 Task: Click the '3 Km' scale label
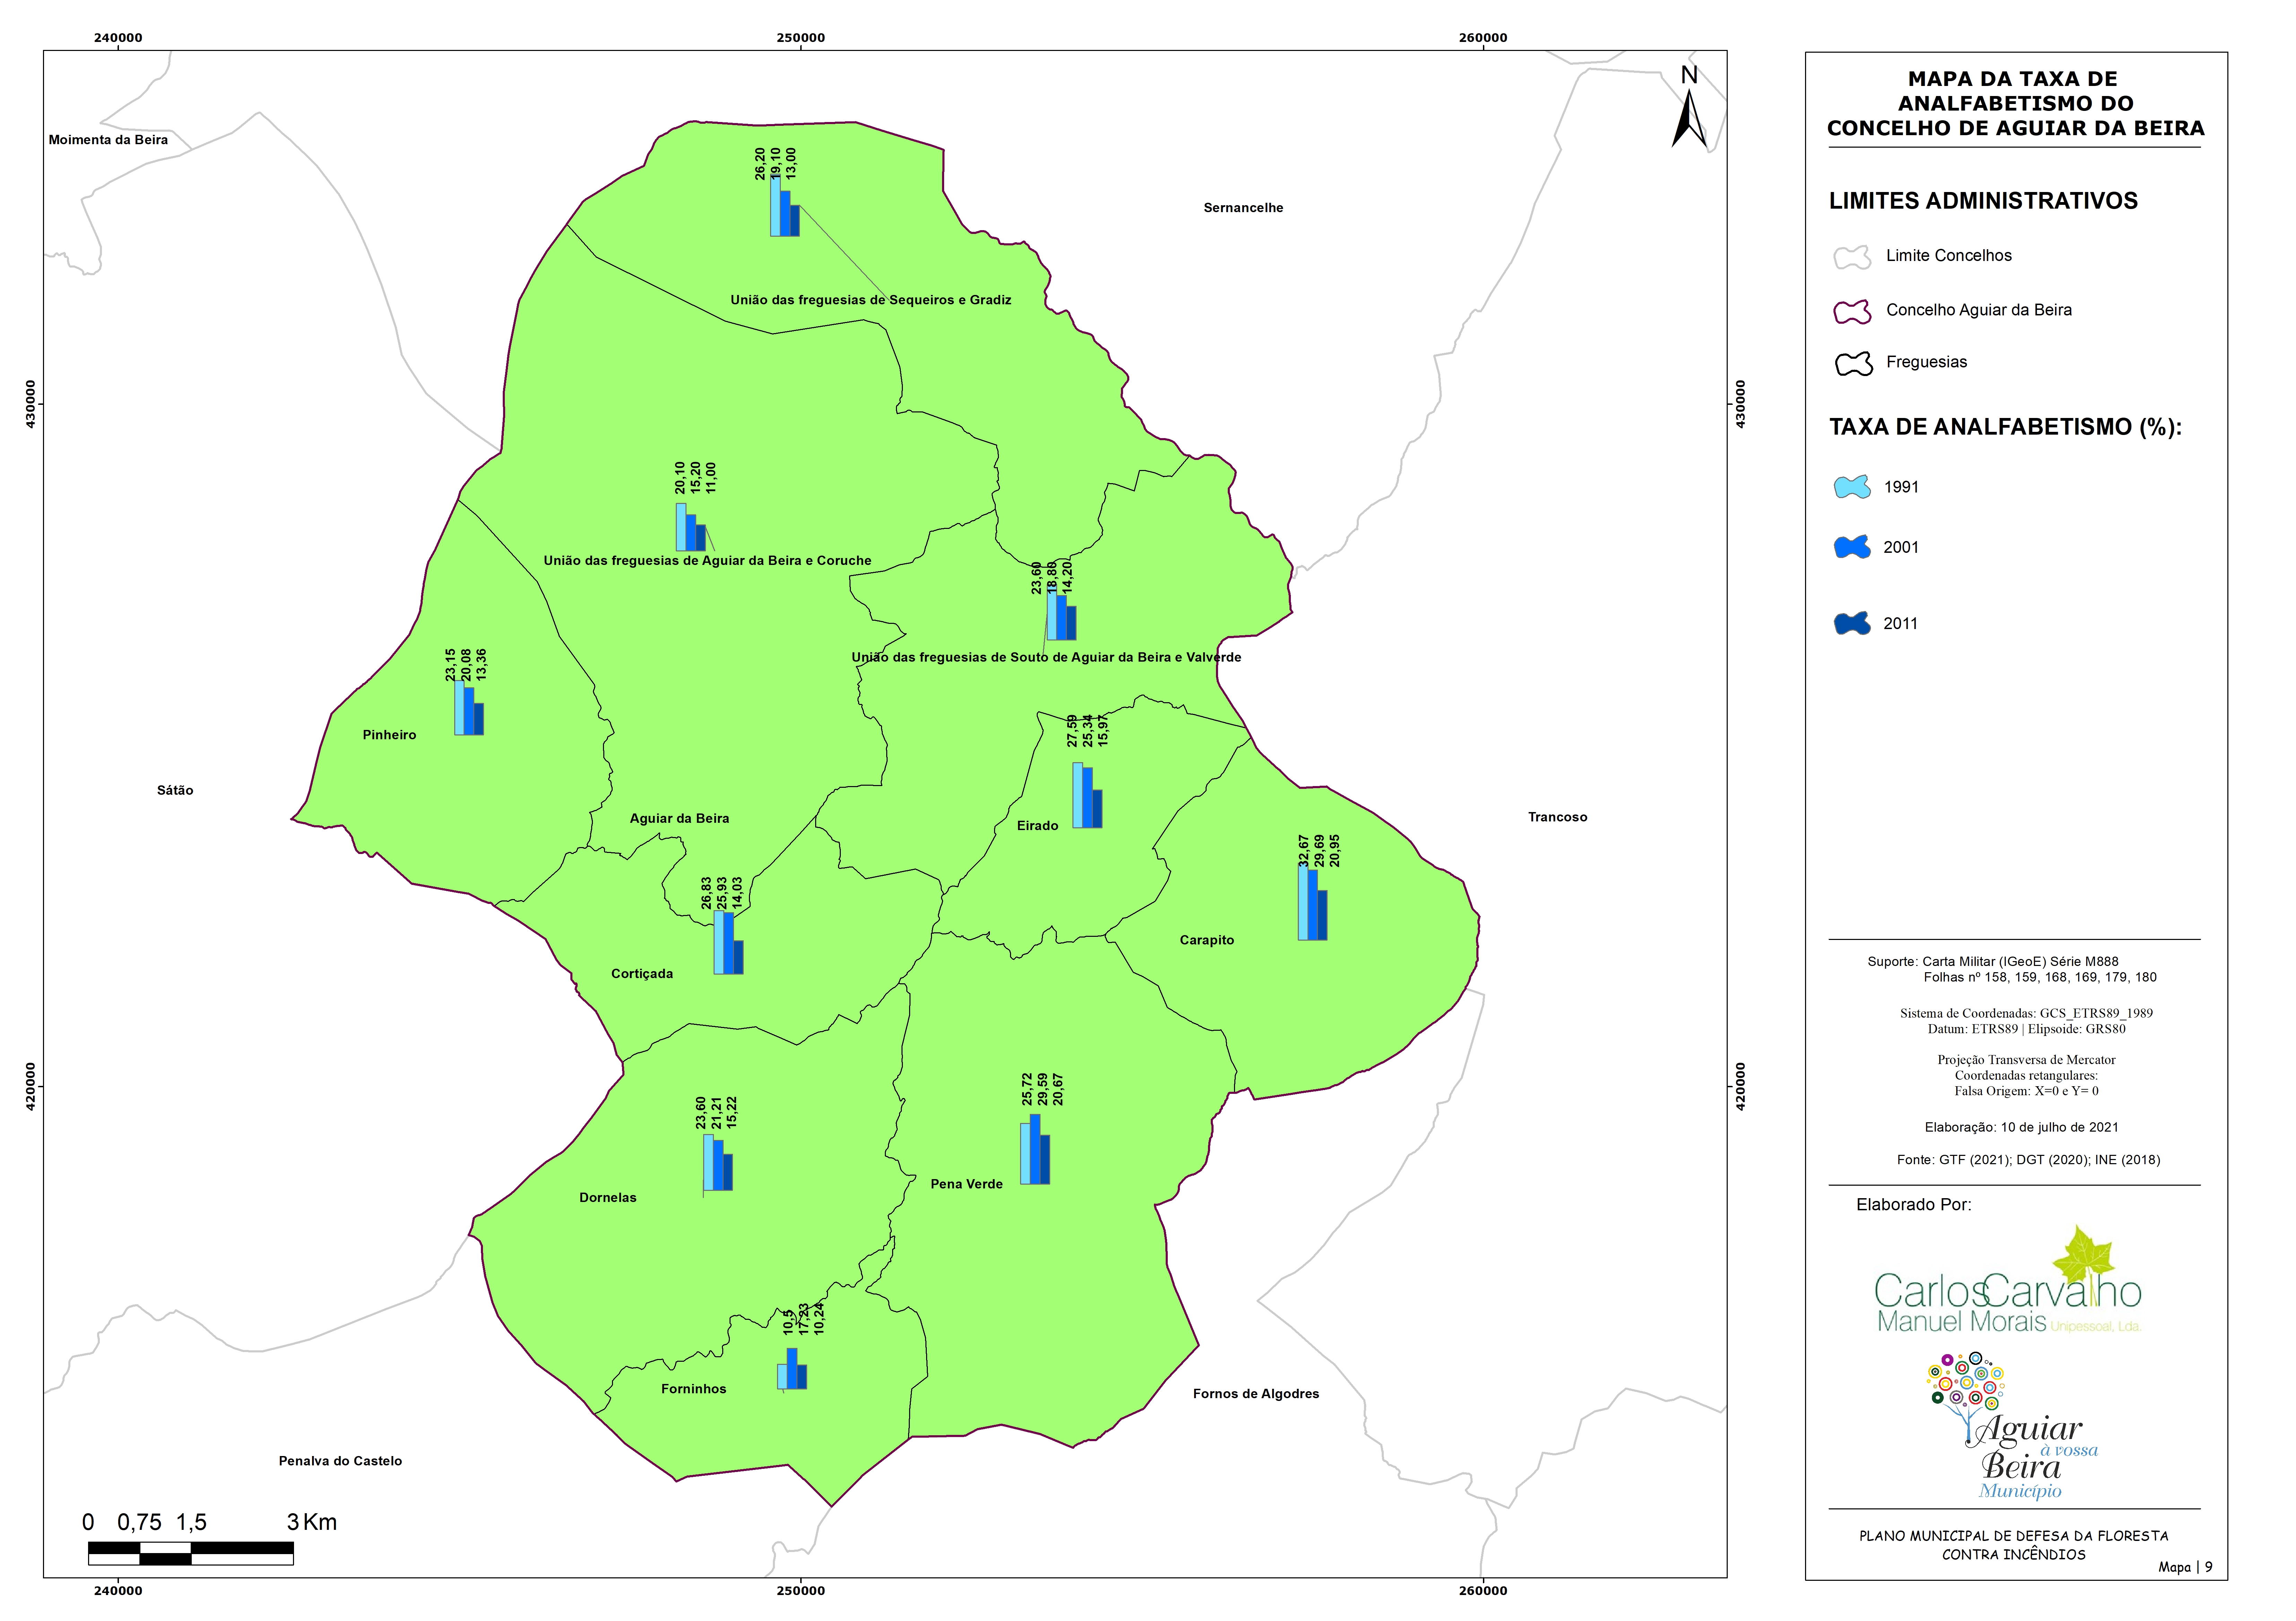(312, 1522)
